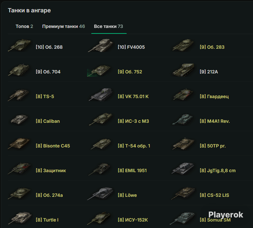Select the text "[8] Löwe"
The width and height of the screenshot is (253, 228).
pyautogui.click(x=127, y=195)
